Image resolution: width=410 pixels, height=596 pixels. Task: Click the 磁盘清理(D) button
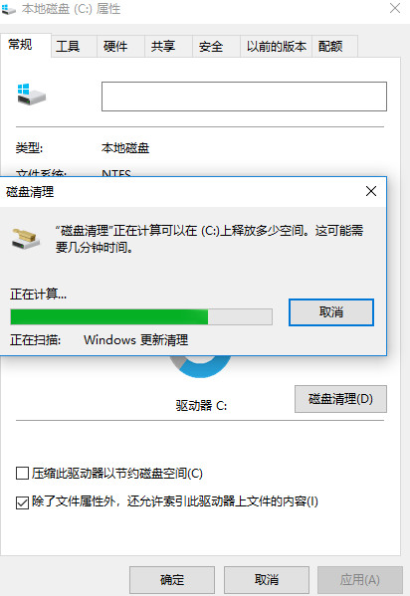click(340, 399)
